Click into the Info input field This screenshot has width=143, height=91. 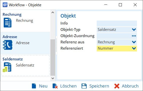pos(117,23)
